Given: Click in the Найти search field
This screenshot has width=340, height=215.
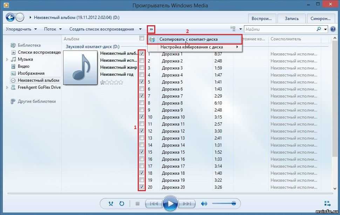Looking at the screenshot, I should (280, 29).
